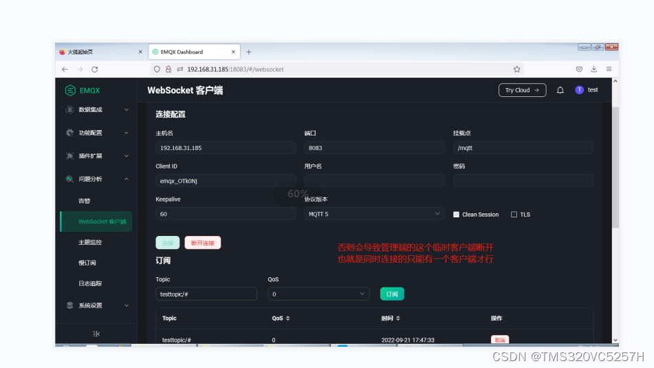654x368 pixels.
Task: Open the subscription QoS dropdown
Action: coord(318,294)
